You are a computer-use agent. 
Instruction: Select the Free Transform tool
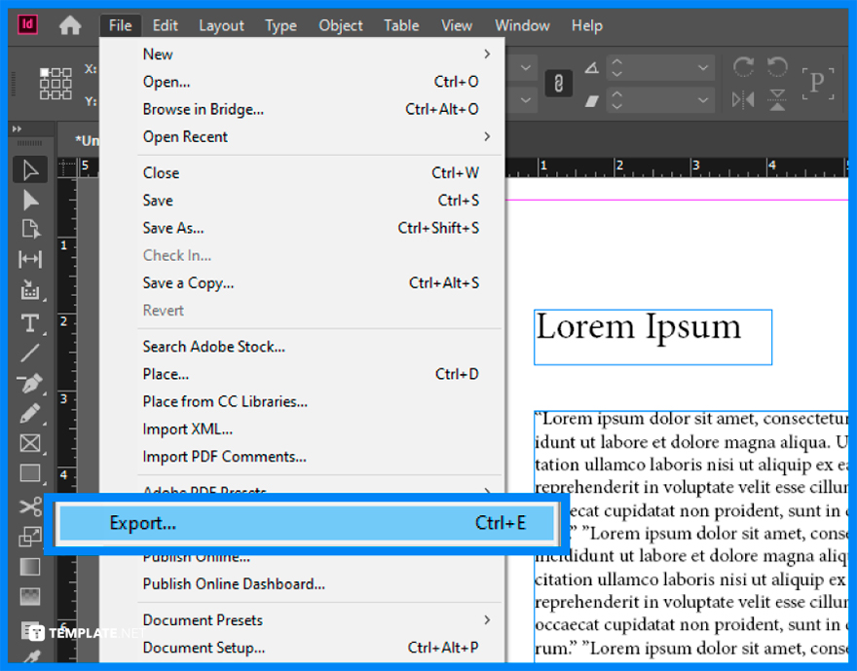coord(30,536)
